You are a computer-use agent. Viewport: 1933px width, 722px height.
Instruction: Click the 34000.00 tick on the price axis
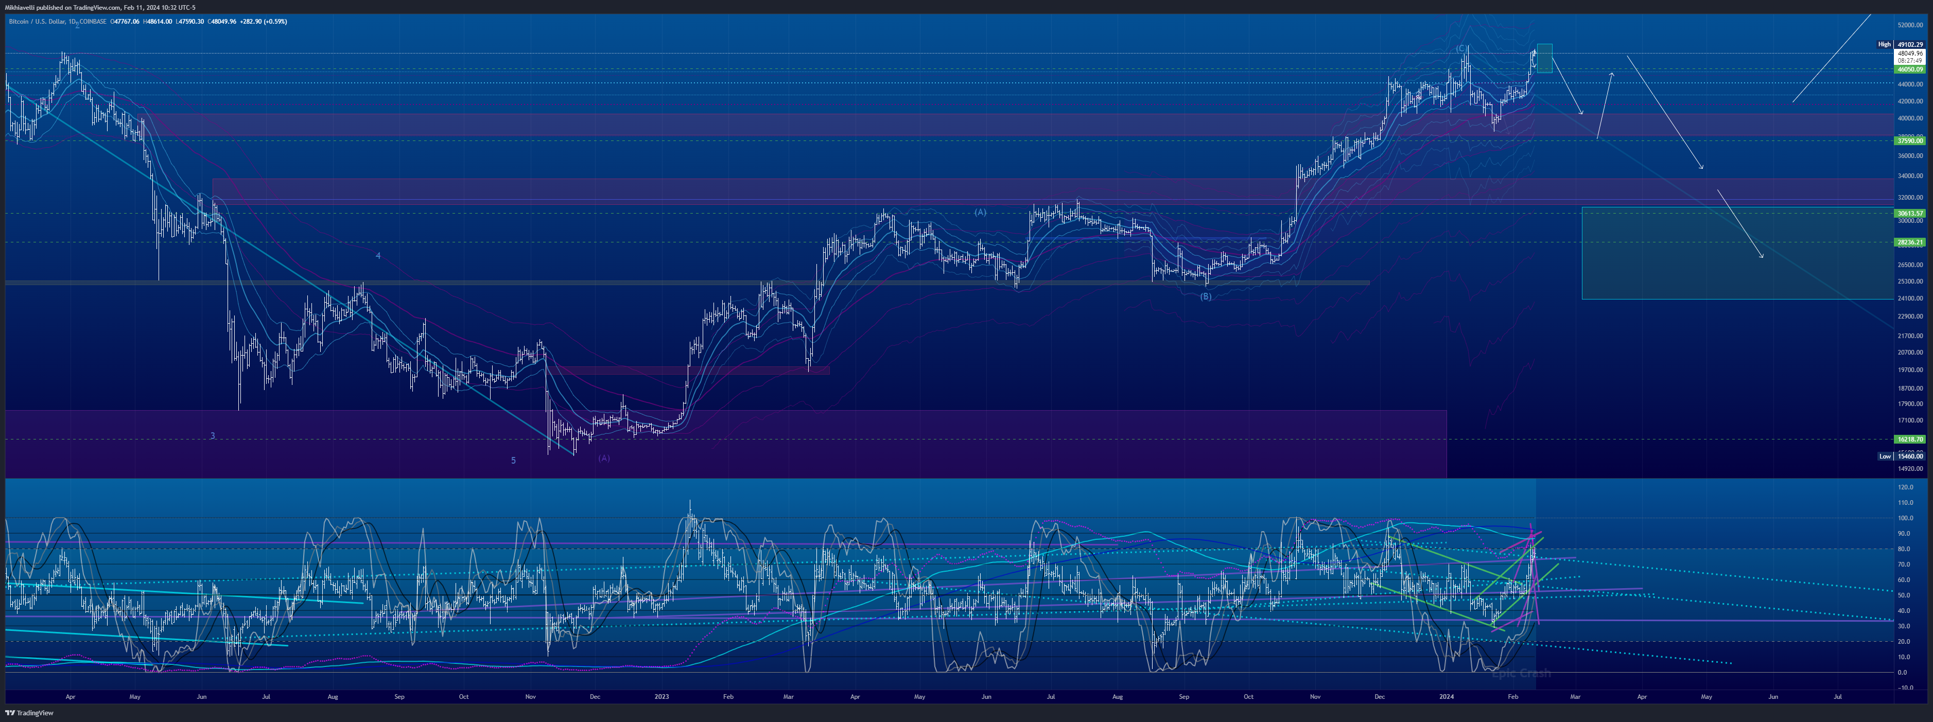(1910, 175)
